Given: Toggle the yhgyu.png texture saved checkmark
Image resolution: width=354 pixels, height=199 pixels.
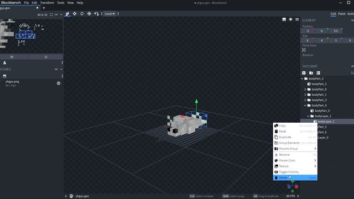Looking at the screenshot, I should 59,83.
